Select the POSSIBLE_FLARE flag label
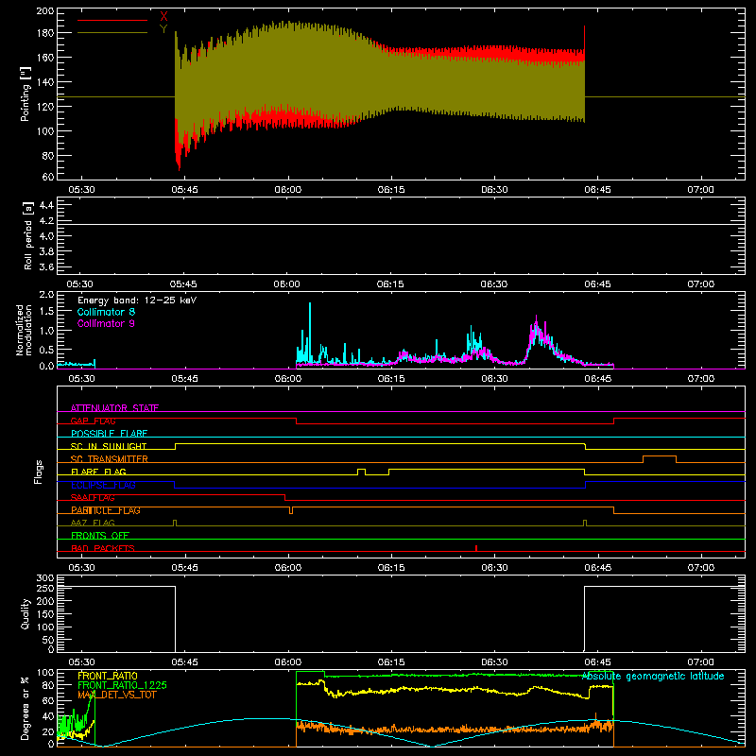 (109, 434)
